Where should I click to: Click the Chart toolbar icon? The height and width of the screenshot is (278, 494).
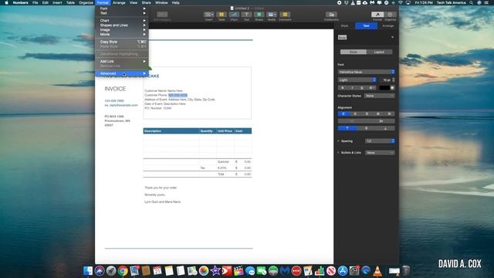pyautogui.click(x=234, y=15)
